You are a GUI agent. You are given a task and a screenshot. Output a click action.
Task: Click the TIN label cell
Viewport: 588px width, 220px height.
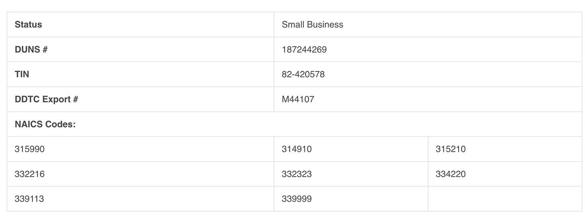[22, 74]
